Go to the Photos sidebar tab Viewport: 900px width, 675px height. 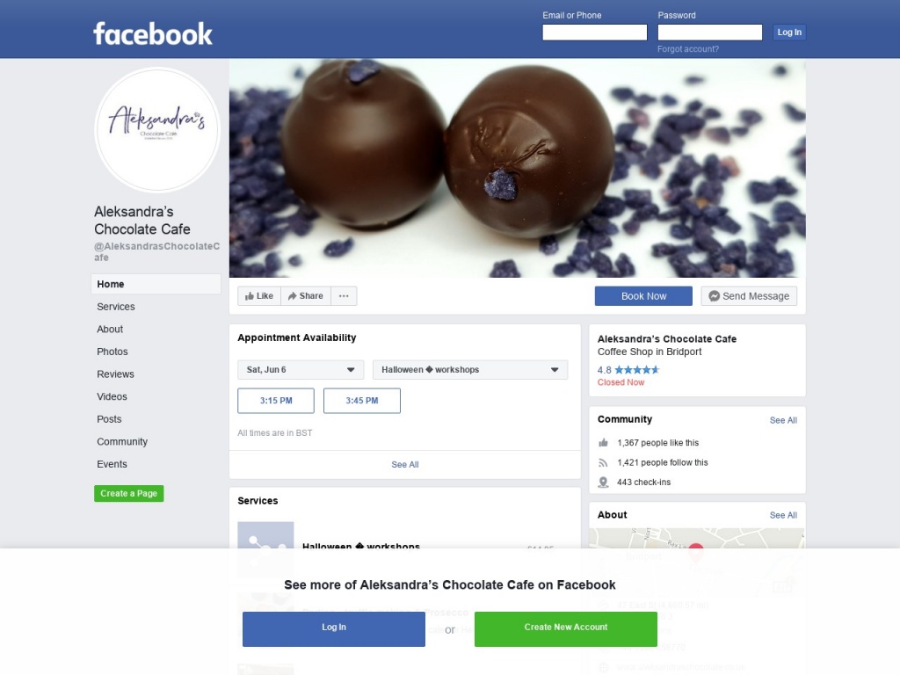tap(112, 352)
